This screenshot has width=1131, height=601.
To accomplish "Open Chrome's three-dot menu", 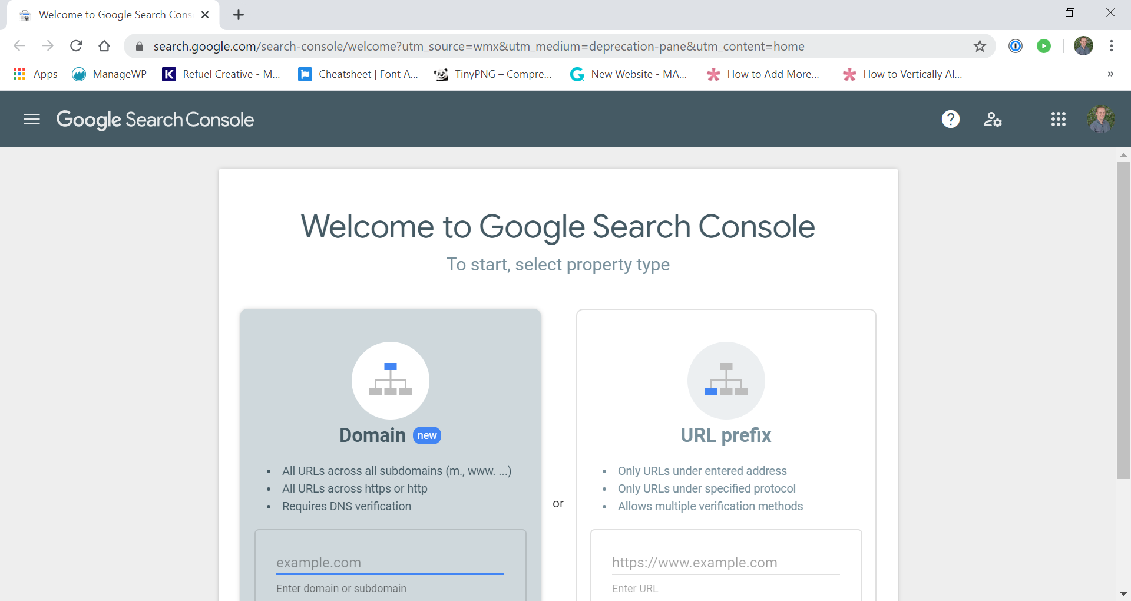I will pos(1112,46).
